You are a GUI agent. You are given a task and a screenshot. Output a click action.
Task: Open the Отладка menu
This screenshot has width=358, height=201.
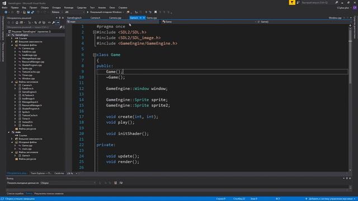56,7
